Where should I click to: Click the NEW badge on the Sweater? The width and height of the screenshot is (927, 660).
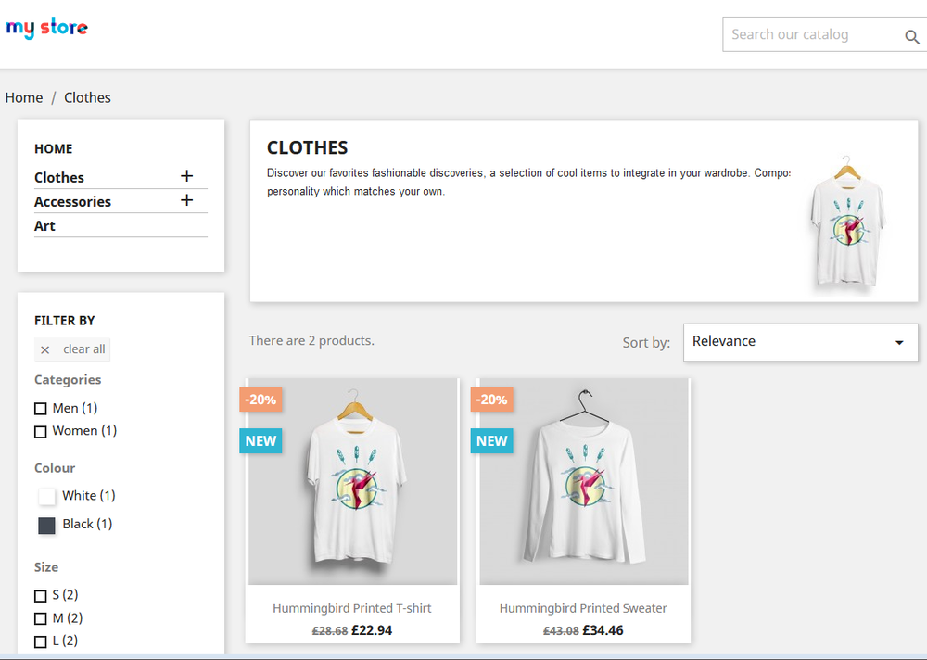click(x=492, y=440)
